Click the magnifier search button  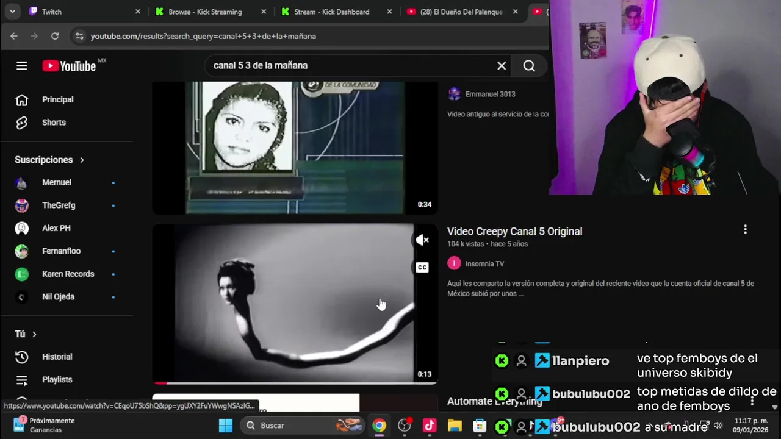click(529, 66)
